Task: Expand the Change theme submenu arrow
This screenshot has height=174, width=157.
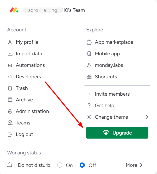Action: tap(147, 117)
